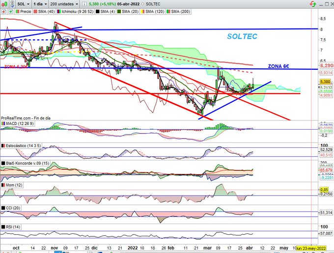Click the Mom (12) color icon
Viewport: 334px width, 253px height.
point(3,185)
